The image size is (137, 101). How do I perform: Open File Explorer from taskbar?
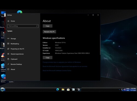63,90
